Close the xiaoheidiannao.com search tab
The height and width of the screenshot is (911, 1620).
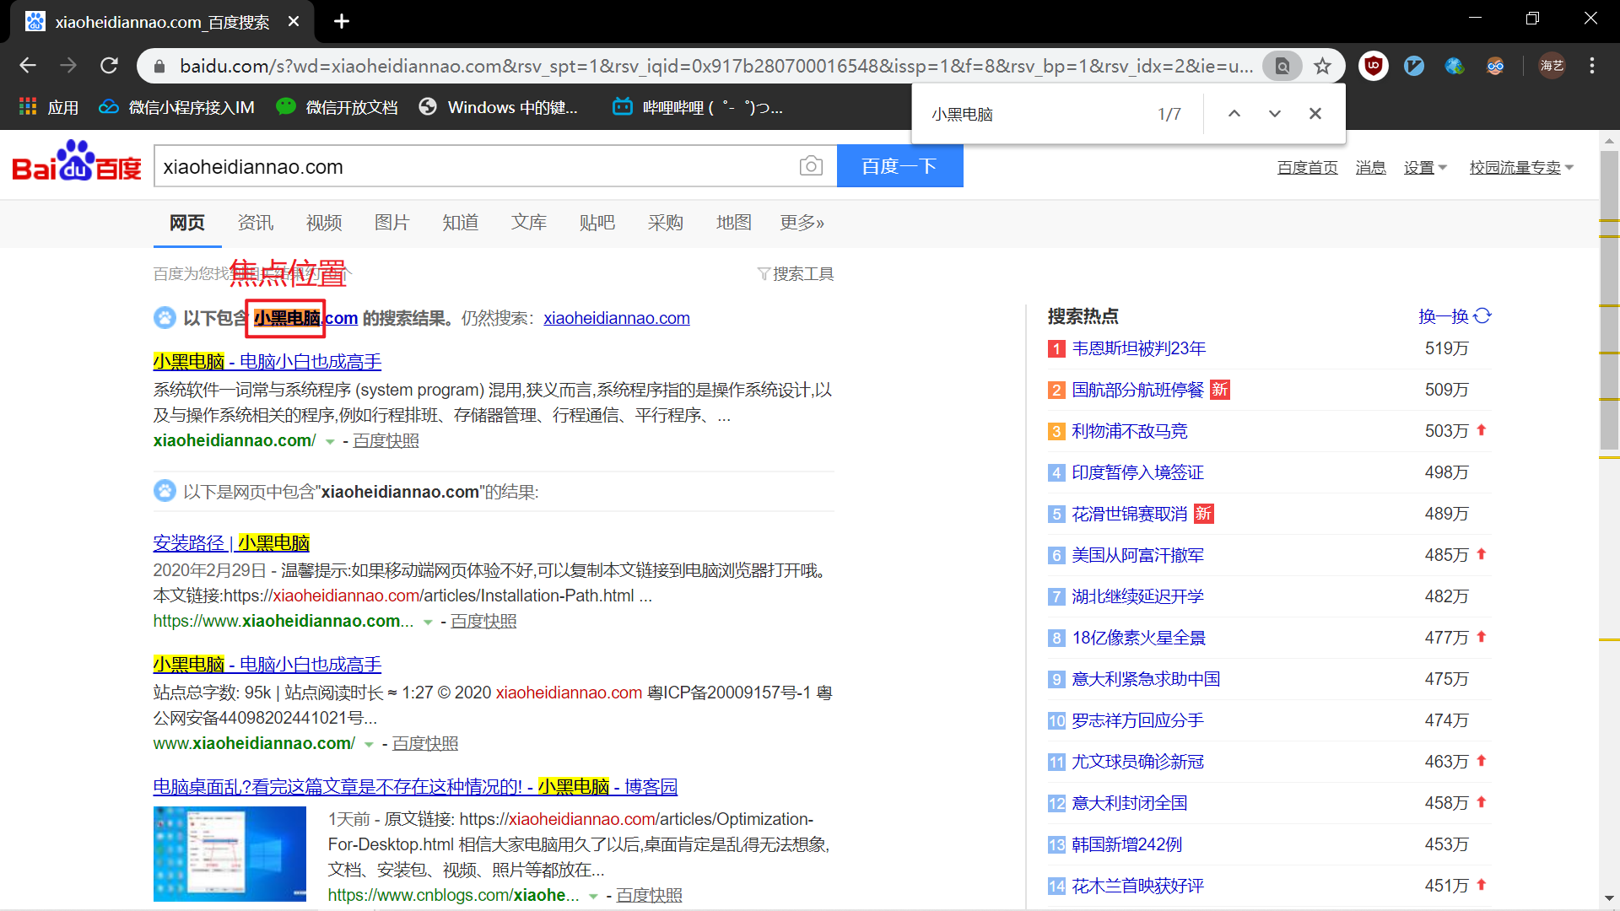(x=294, y=21)
